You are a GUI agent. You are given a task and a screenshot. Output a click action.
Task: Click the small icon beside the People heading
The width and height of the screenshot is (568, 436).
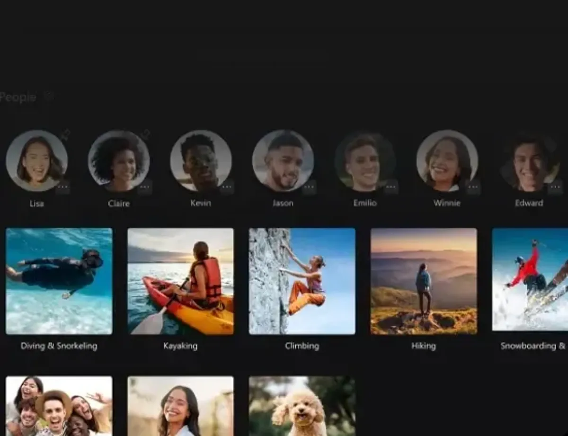coord(48,97)
